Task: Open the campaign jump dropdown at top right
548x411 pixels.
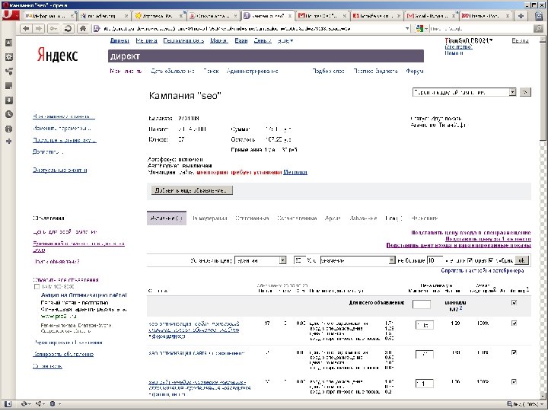Action: point(464,92)
